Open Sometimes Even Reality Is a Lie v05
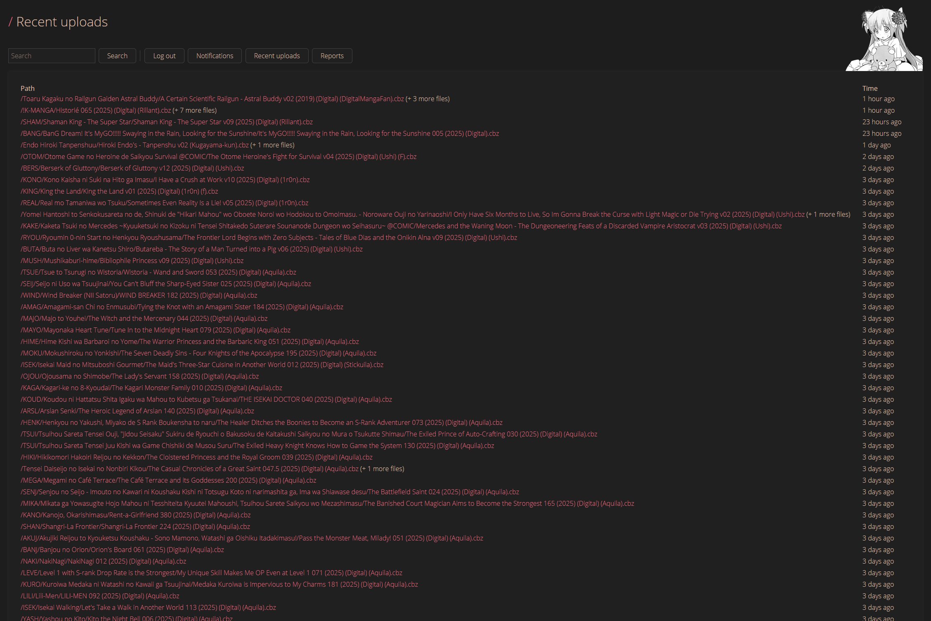 [x=165, y=203]
